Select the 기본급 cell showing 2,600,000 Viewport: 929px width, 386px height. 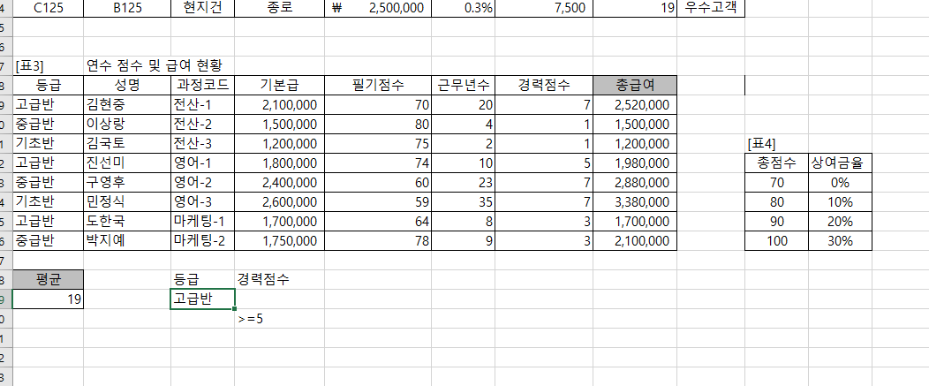tap(279, 202)
